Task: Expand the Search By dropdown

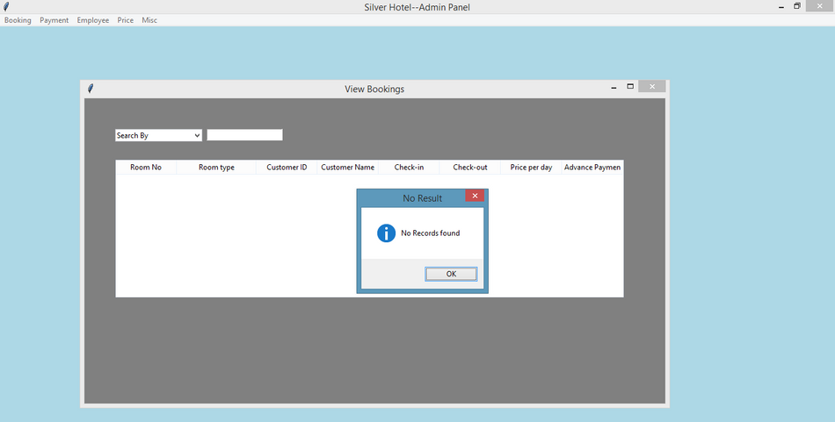Action: pos(158,135)
